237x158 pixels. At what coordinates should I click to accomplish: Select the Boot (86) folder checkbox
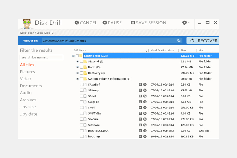[x=81, y=67]
